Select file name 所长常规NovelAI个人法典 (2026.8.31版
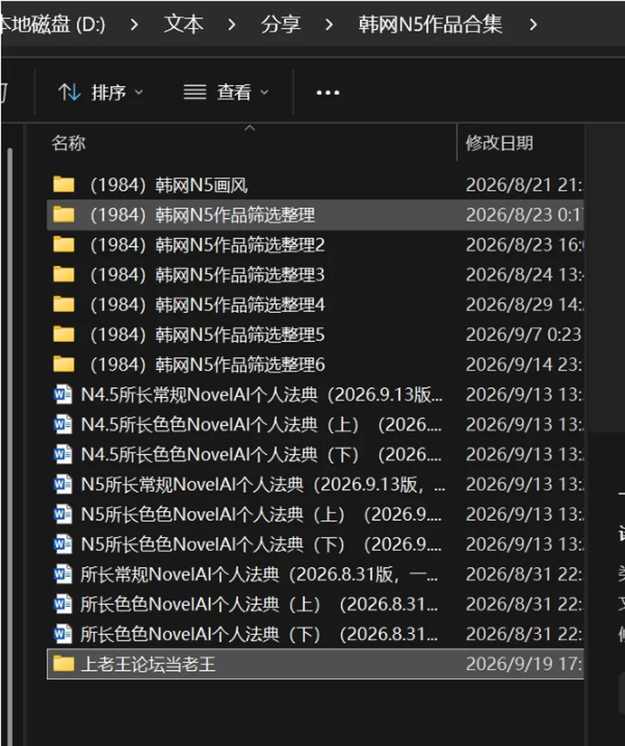 259,574
